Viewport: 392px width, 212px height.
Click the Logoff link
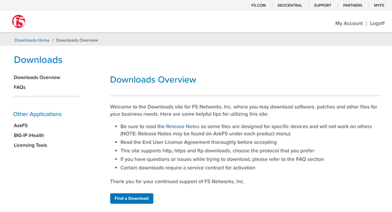tap(377, 24)
